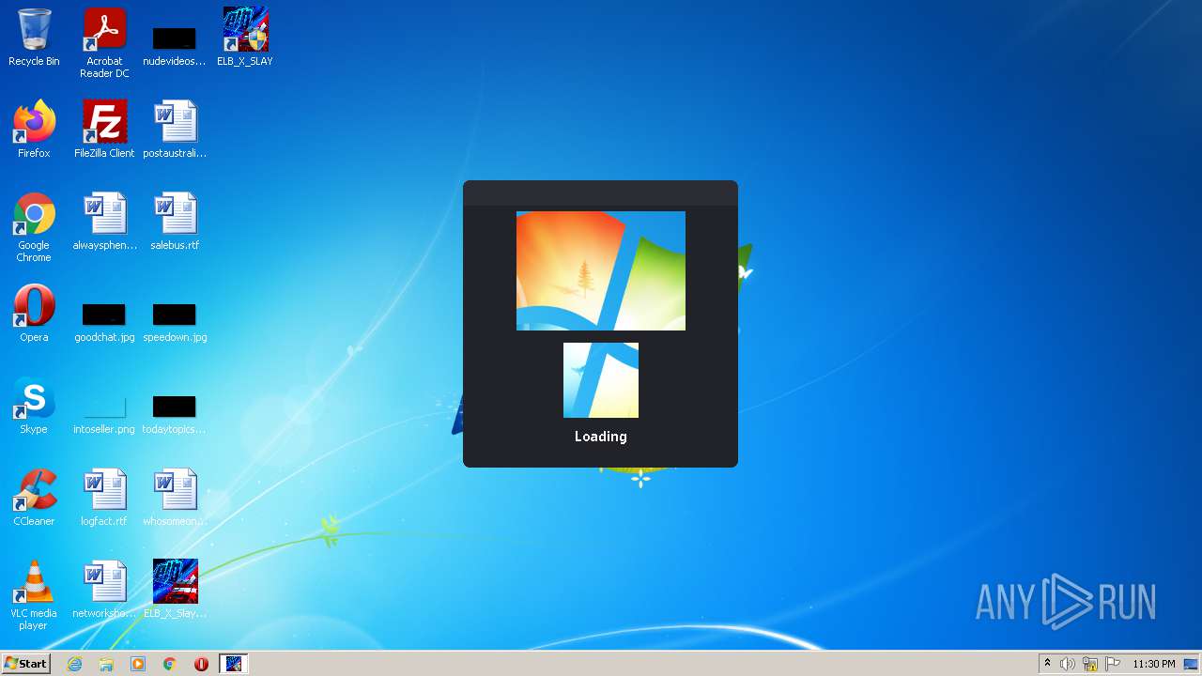Select postaustrali Word document

coord(175,130)
